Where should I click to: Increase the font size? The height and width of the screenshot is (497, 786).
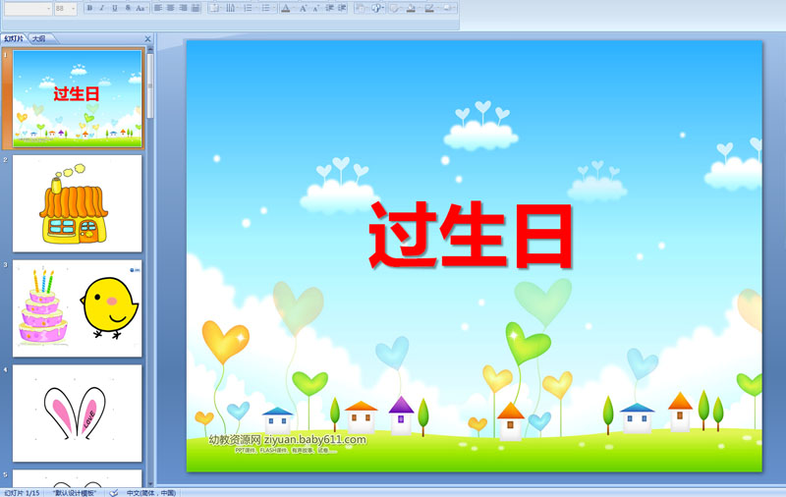(303, 8)
